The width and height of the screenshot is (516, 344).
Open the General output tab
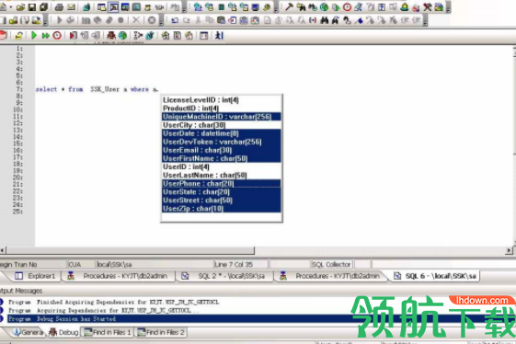pyautogui.click(x=28, y=332)
